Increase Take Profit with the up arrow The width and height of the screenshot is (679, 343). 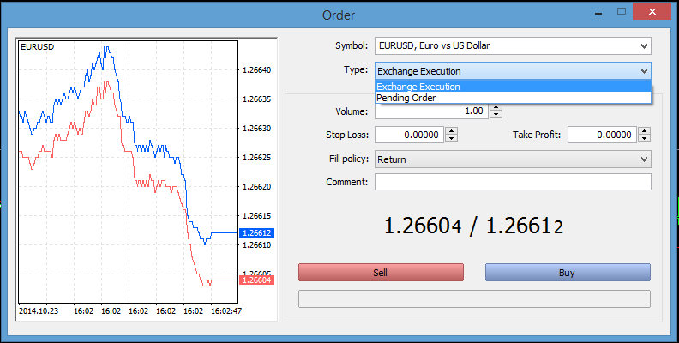645,131
